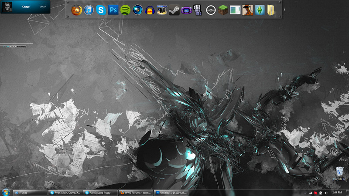
Task: Open Skype from the dock
Action: pos(101,10)
